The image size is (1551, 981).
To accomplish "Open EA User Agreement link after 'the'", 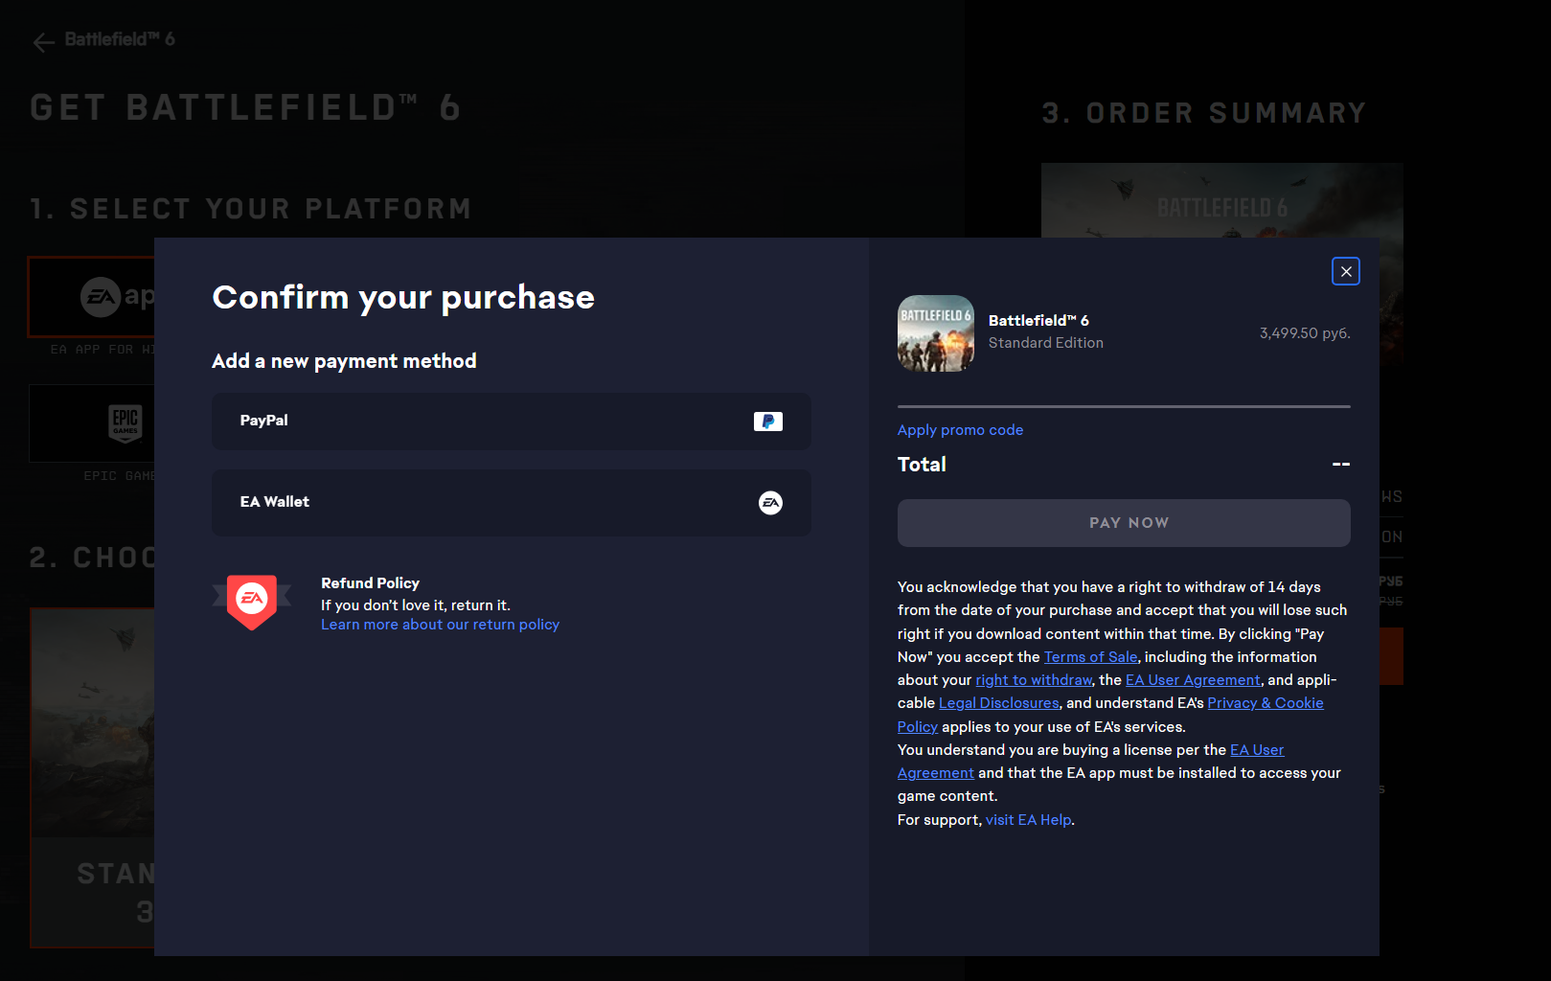I will click(x=1193, y=680).
